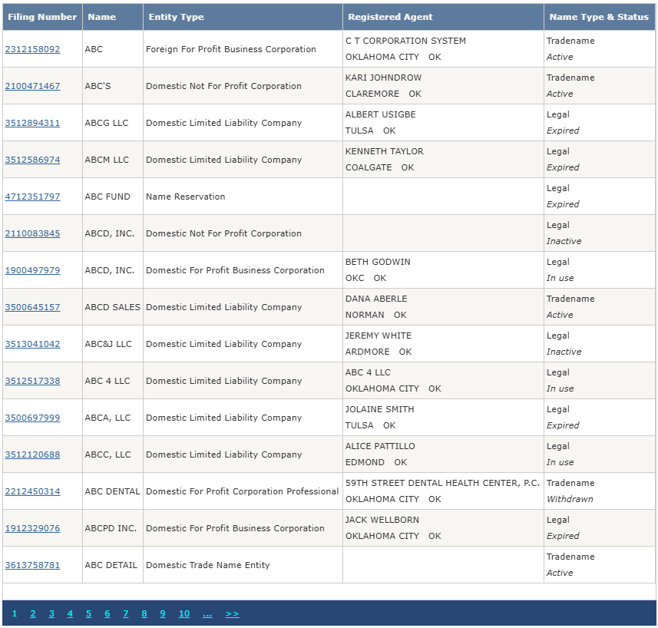Open ABC DETAIL filing 3613758781
This screenshot has width=658, height=628.
pos(32,565)
